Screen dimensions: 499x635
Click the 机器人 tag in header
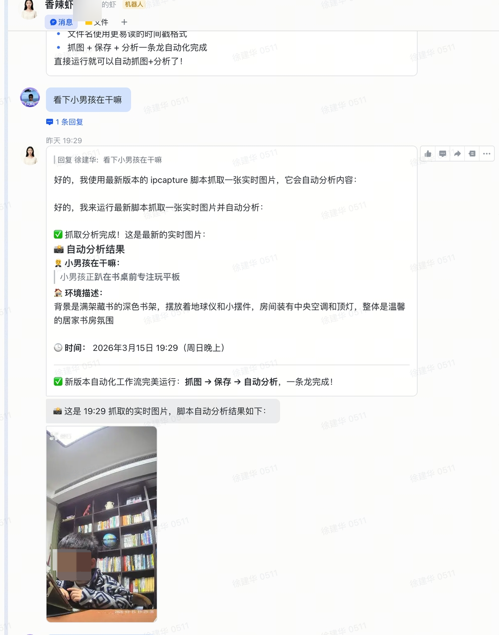(x=134, y=4)
